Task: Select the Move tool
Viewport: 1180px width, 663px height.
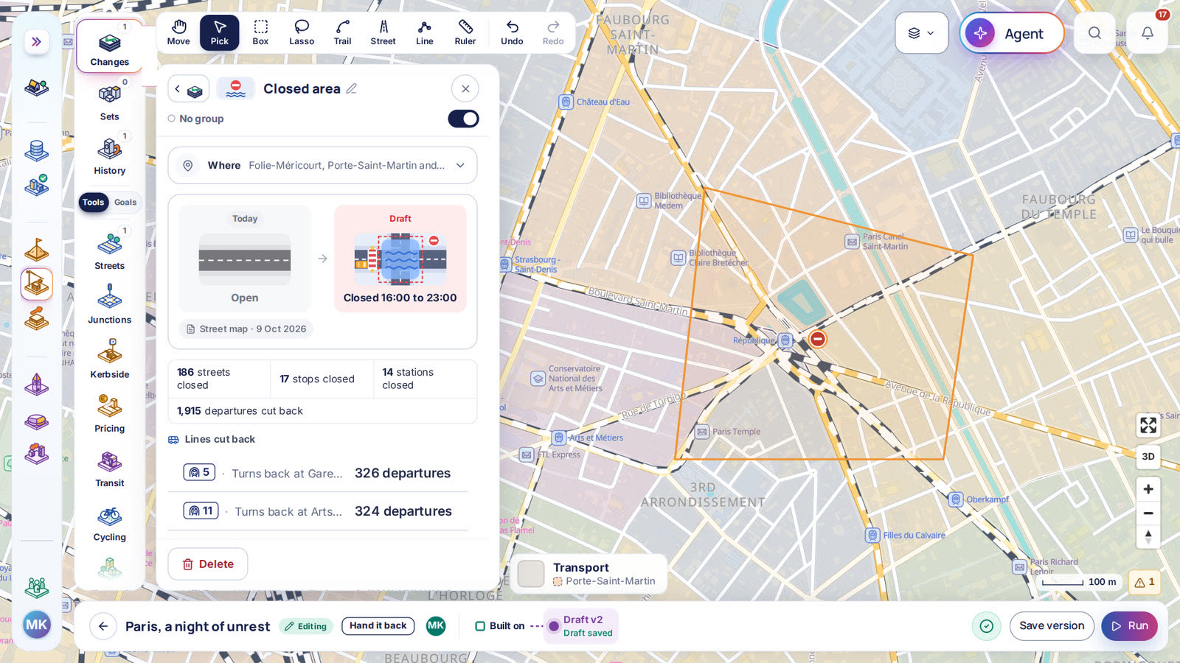Action: (x=178, y=32)
